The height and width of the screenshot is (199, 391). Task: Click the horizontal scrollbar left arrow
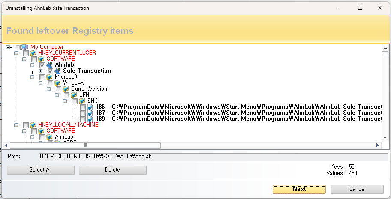tap(6, 145)
